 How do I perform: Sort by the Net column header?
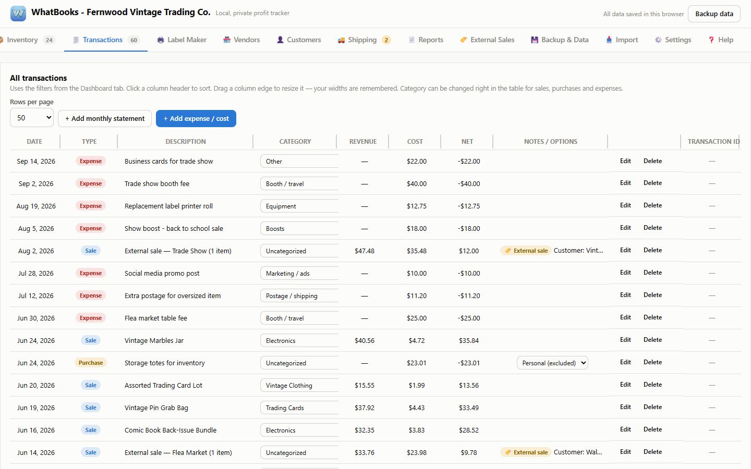(x=467, y=141)
